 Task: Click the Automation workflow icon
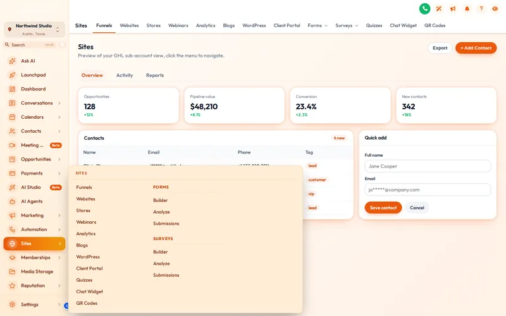(12, 229)
